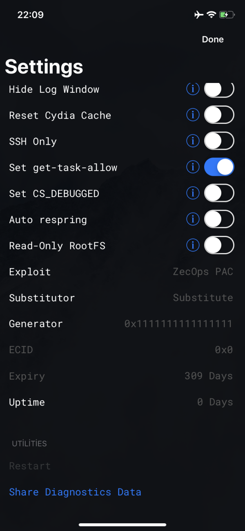Change the Exploit selection ZecOps PAC

[203, 272]
